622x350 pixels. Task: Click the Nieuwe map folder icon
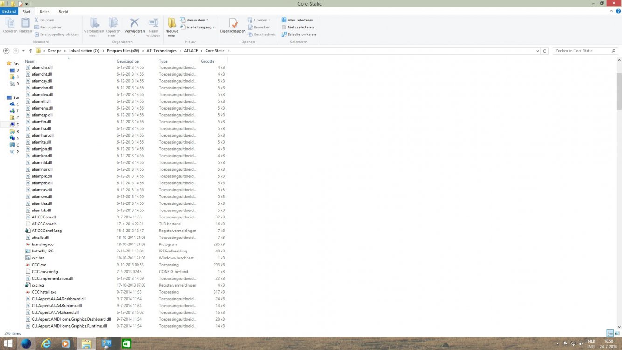[172, 23]
